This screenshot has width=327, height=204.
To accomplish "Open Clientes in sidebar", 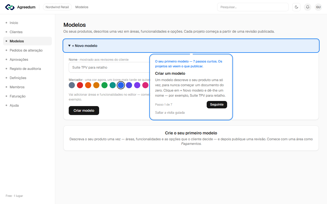I will pyautogui.click(x=27, y=32).
